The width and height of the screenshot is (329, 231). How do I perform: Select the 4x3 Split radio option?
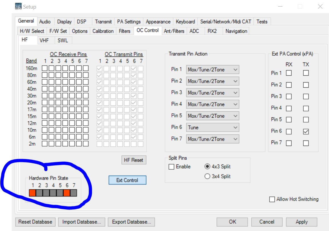(x=207, y=167)
